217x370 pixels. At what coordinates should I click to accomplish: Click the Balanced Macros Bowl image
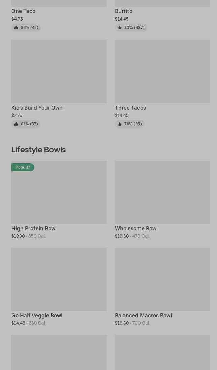point(162,279)
